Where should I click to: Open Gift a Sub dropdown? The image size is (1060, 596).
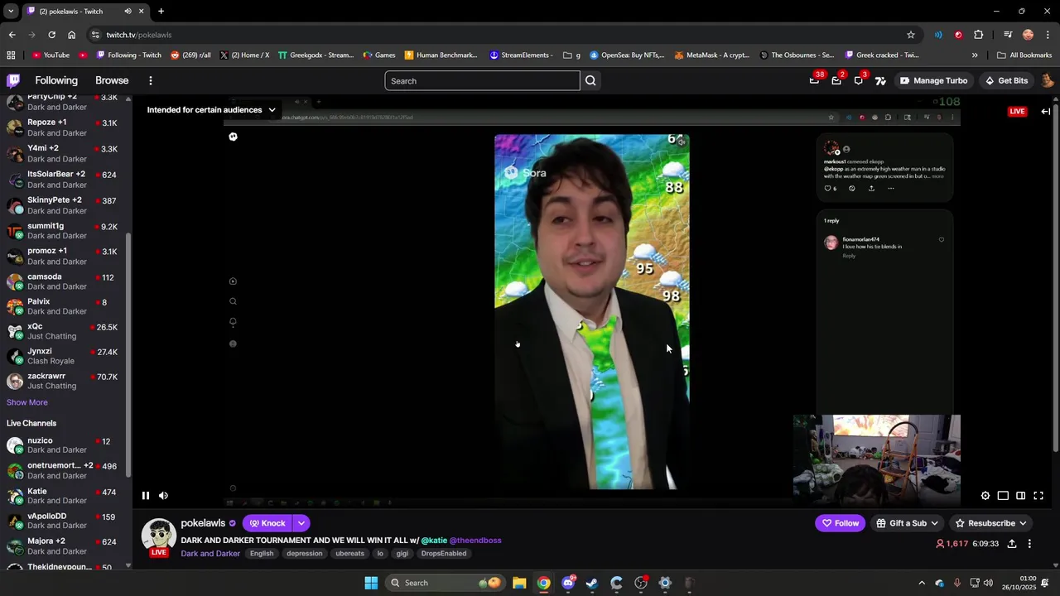[907, 523]
